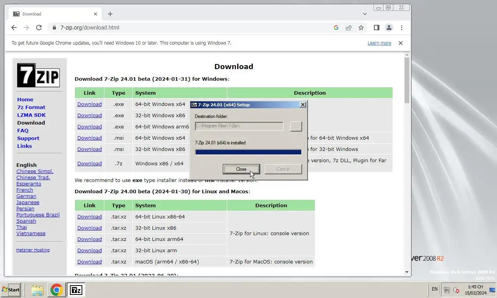Click the muted volume tray icon
This screenshot has height=298, width=497.
(456, 290)
